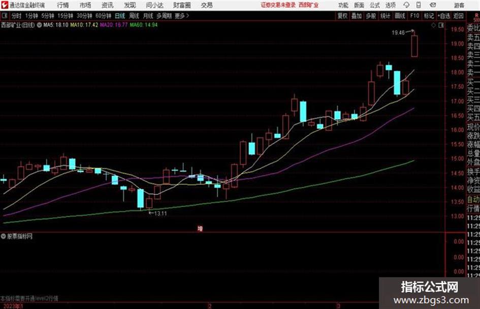The width and height of the screenshot is (480, 309).
Task: Open the 公式 menu
Action: [374, 5]
